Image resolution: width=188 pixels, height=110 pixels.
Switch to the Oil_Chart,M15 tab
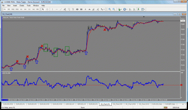coord(144,104)
